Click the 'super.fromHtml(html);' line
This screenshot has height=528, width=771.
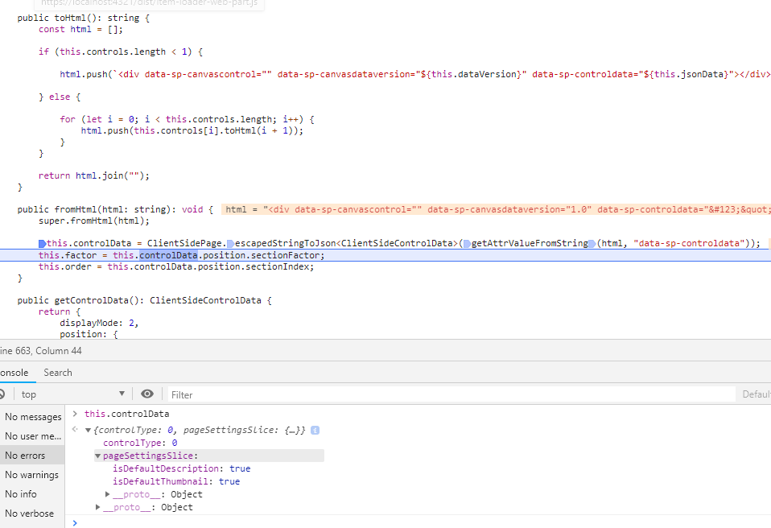coord(94,221)
